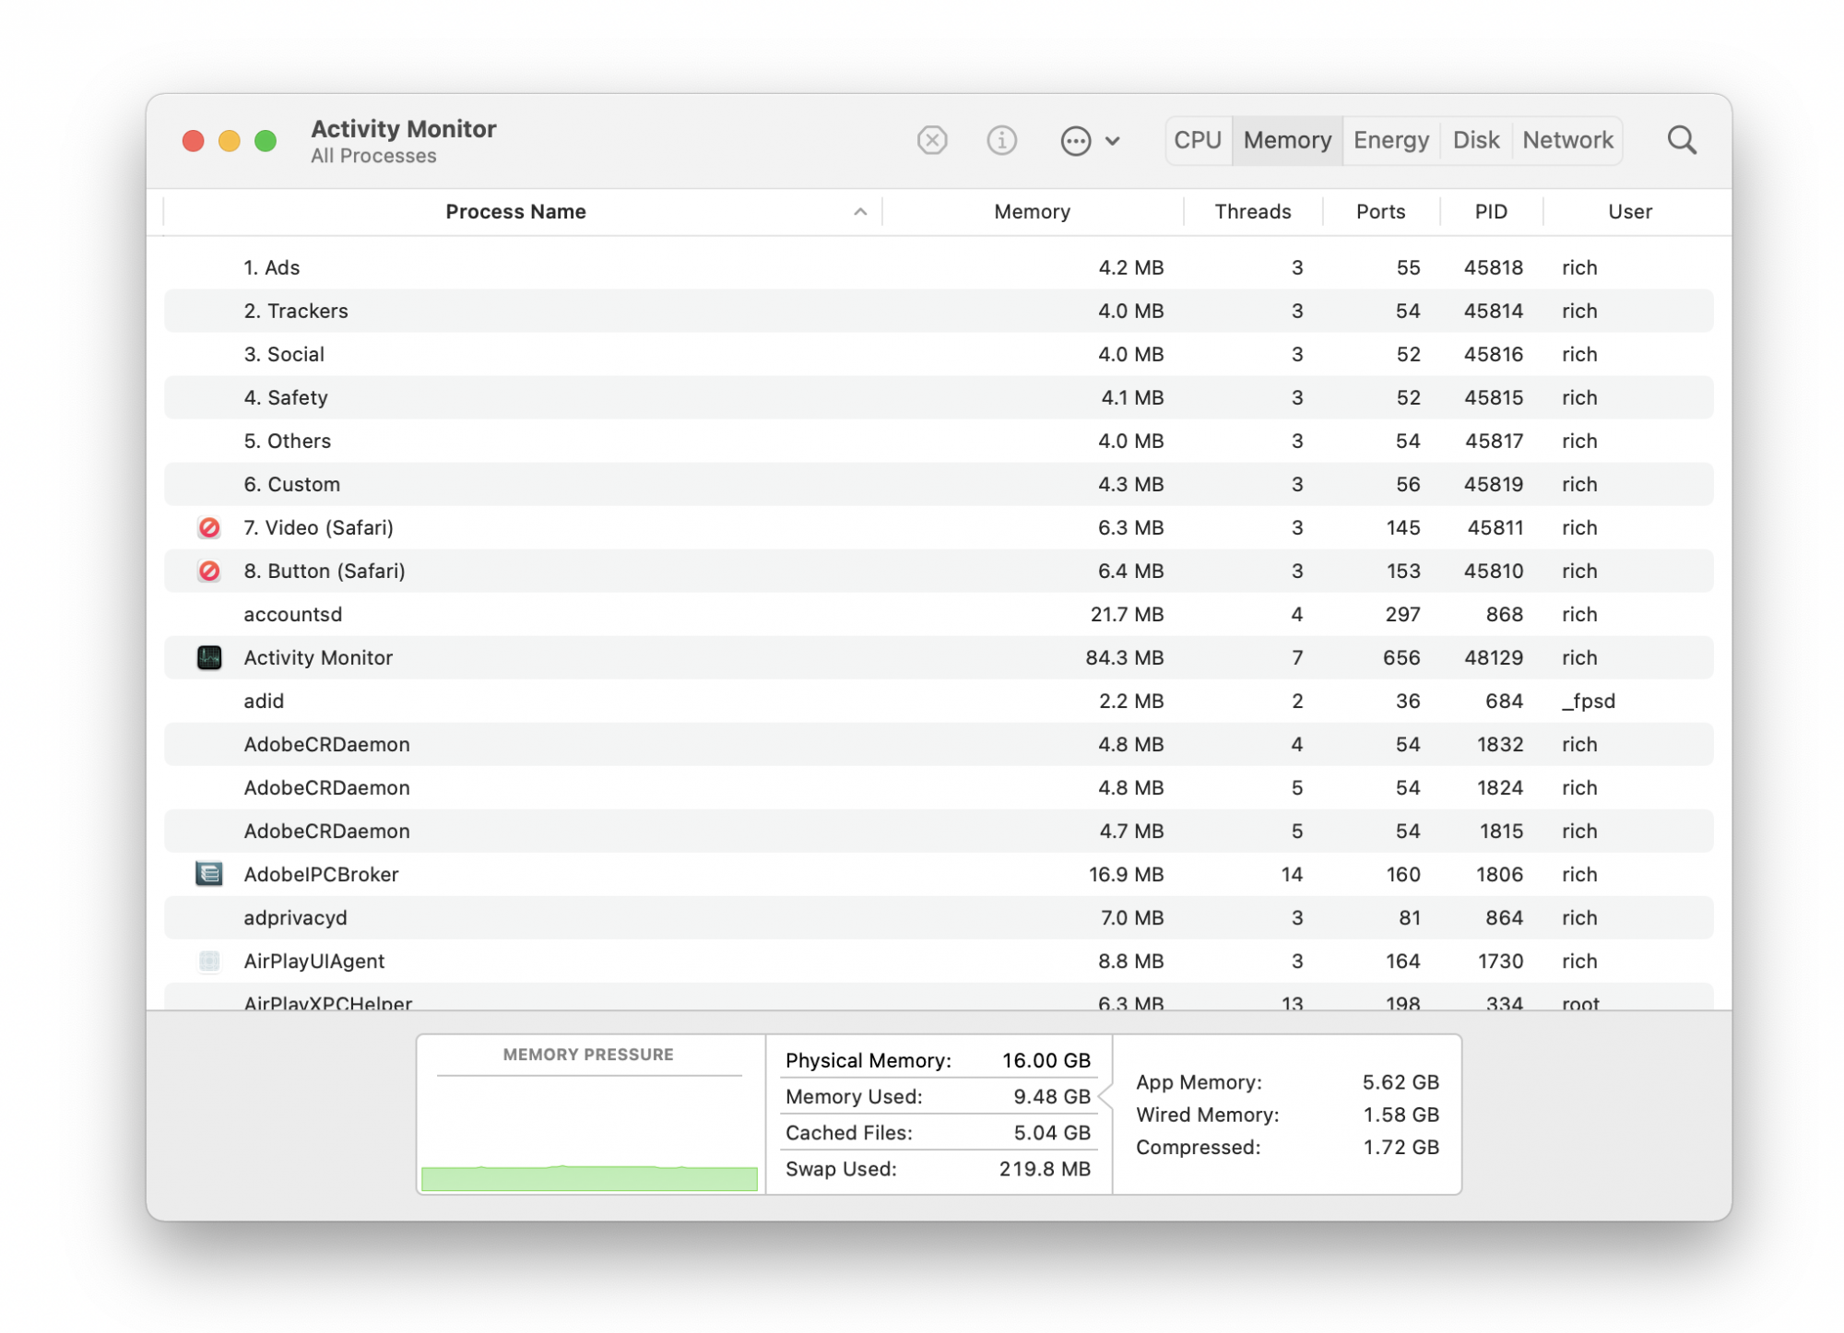The height and width of the screenshot is (1333, 1844).
Task: Select the '4. Safety' process
Action: pyautogui.click(x=939, y=397)
